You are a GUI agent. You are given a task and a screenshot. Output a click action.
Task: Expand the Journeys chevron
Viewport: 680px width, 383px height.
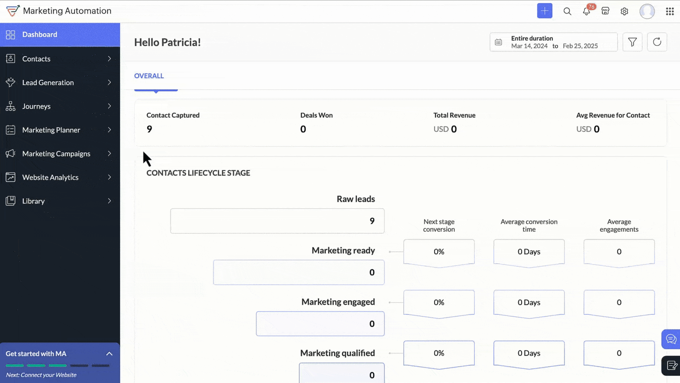coord(109,106)
